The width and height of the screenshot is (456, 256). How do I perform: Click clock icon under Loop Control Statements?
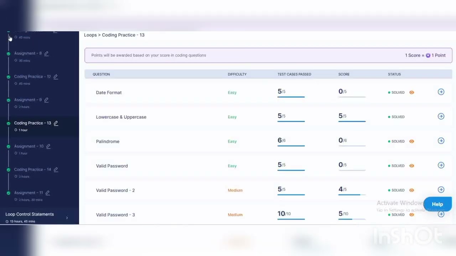coord(7,222)
